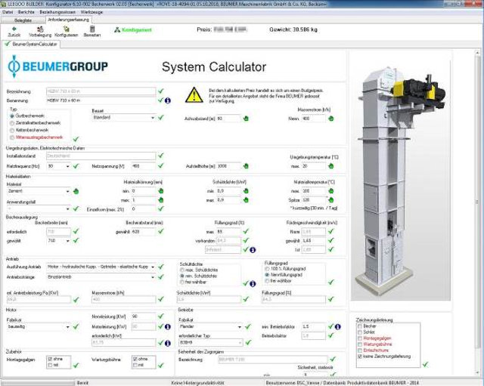Select max. Schüttdichte radio option
Image resolution: width=484 pixels, height=386 pixels.
click(182, 270)
